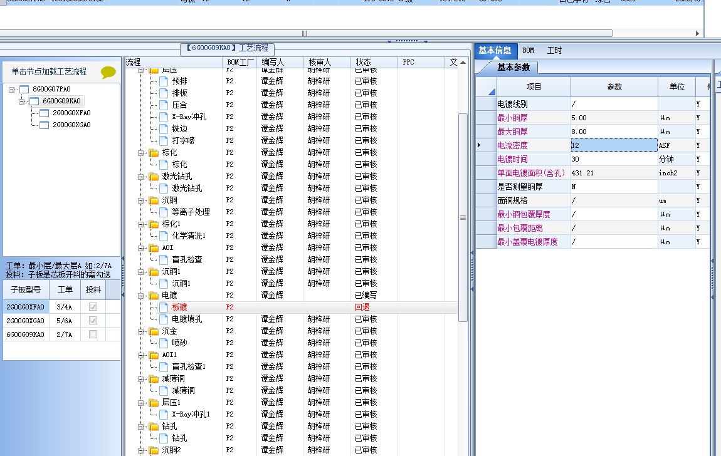
Task: Click the 激光钻孔 folder icon
Action: coord(154,177)
